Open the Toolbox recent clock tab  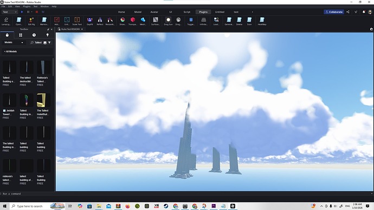click(34, 35)
